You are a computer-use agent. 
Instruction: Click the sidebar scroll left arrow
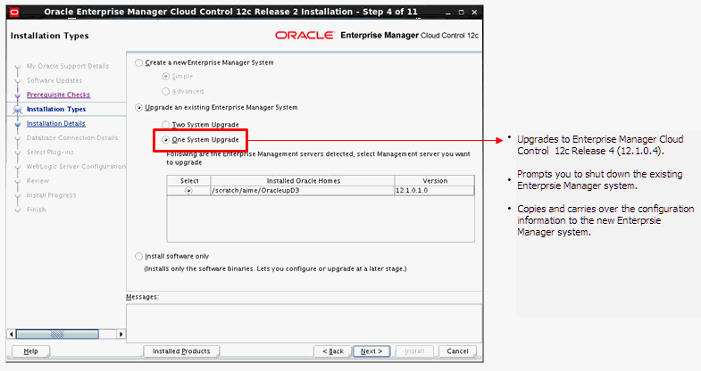[12, 334]
